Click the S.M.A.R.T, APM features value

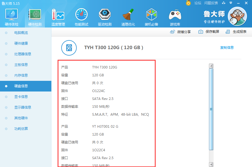coord(121,115)
